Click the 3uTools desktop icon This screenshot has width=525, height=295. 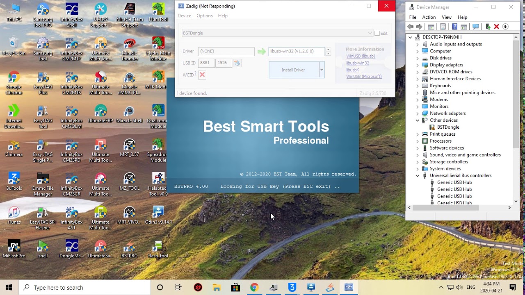point(14,182)
